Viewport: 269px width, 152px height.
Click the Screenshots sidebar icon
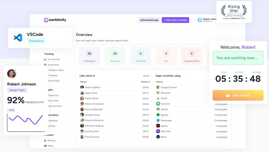[x=45, y=65]
